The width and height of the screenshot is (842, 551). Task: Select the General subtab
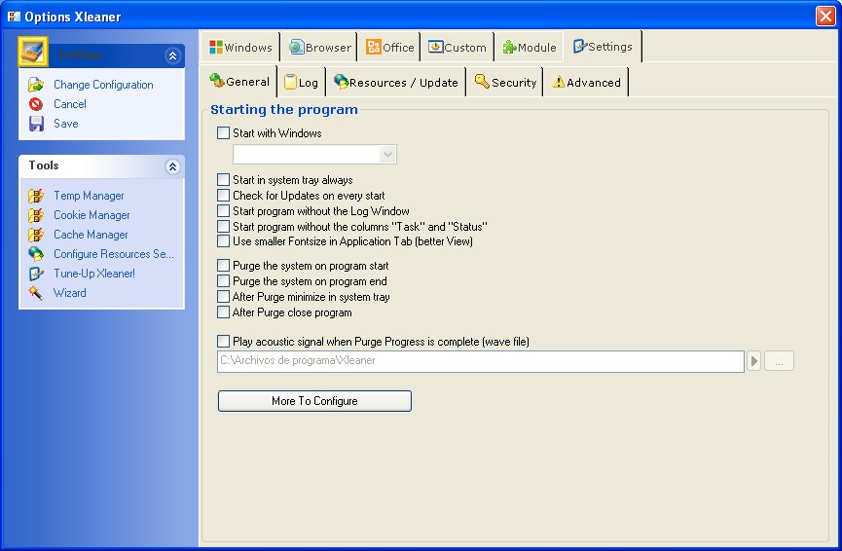pyautogui.click(x=239, y=81)
